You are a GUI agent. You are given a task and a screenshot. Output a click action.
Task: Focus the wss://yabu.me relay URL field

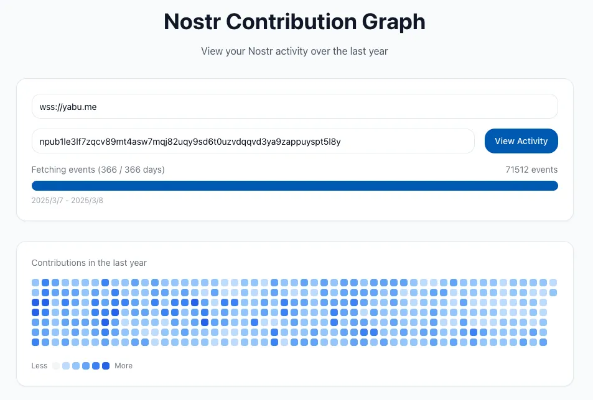(x=294, y=106)
